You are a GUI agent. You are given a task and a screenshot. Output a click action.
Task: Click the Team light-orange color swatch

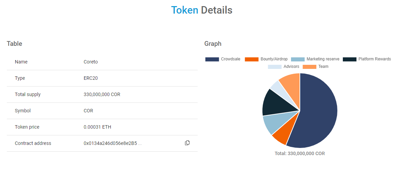pos(309,67)
